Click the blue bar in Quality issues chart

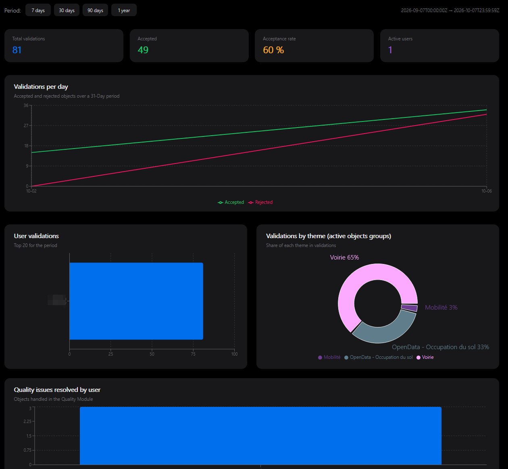click(x=260, y=436)
